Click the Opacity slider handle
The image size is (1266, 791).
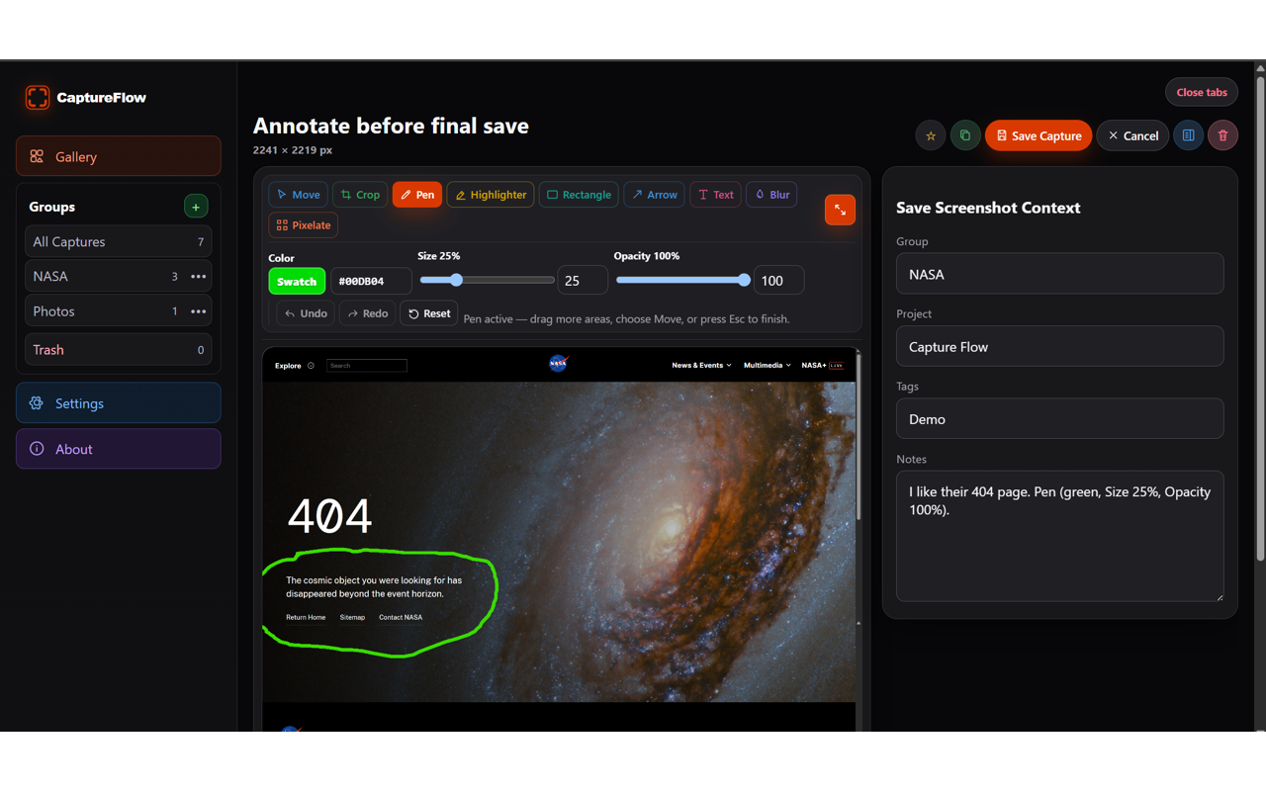[744, 280]
